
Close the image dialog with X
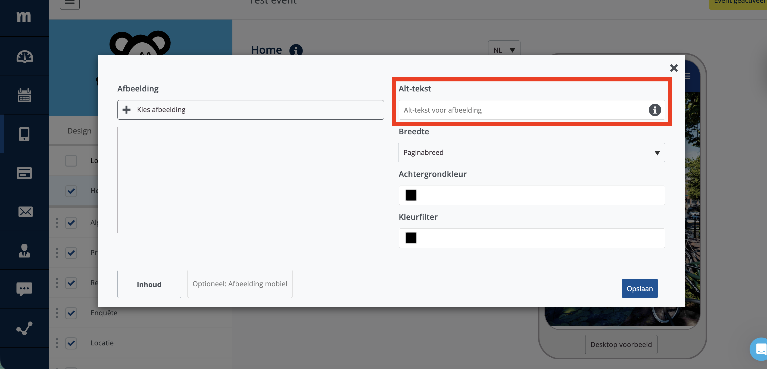coord(674,68)
